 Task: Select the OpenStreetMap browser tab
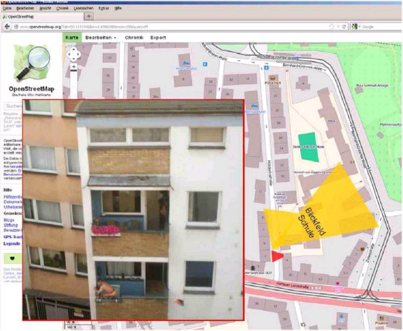tap(43, 16)
